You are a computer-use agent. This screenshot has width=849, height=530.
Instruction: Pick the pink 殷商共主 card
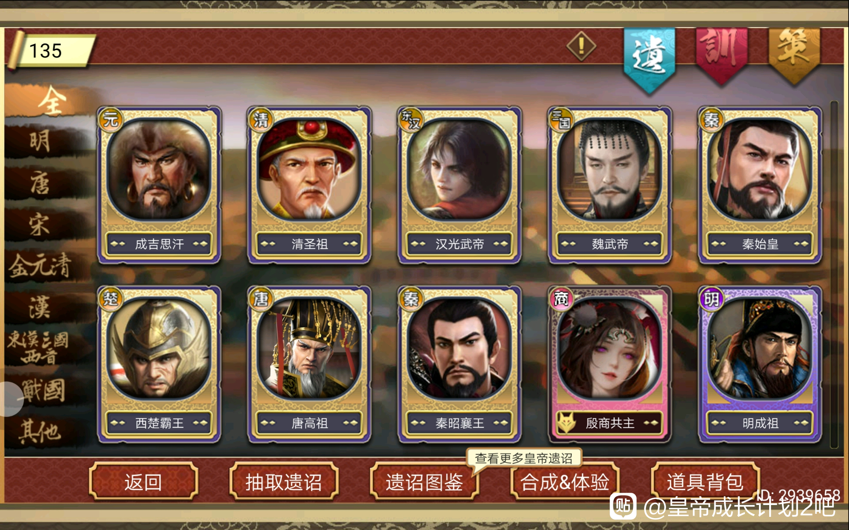coord(610,365)
